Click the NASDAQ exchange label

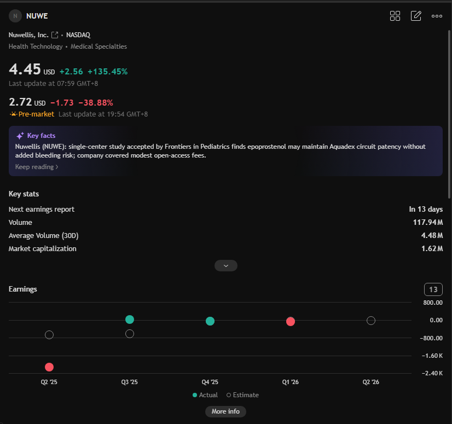78,35
